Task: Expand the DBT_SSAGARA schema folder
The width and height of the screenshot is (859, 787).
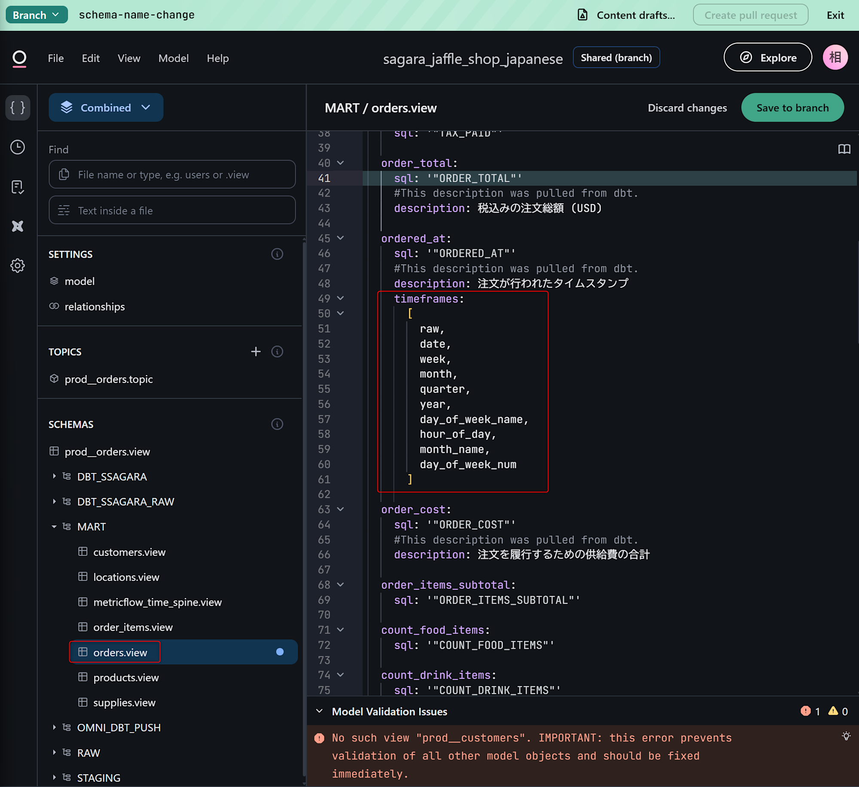Action: [54, 476]
